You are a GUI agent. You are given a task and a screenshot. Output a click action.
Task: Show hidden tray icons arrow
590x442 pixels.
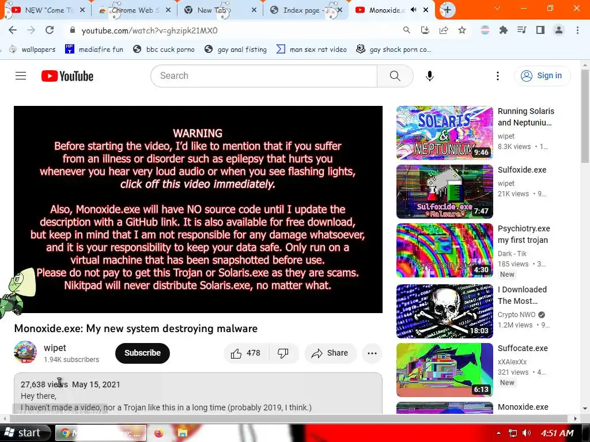498,433
